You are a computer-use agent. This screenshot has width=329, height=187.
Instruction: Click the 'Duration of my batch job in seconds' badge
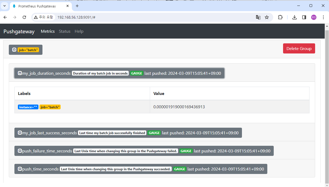click(100, 73)
